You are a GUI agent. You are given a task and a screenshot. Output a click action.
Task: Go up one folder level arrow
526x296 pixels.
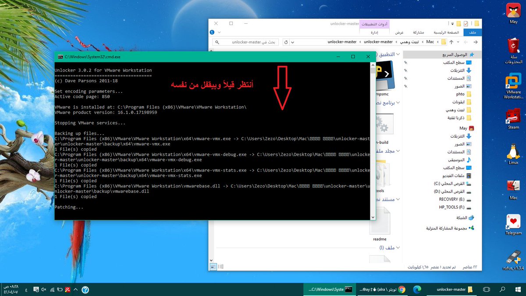451,42
